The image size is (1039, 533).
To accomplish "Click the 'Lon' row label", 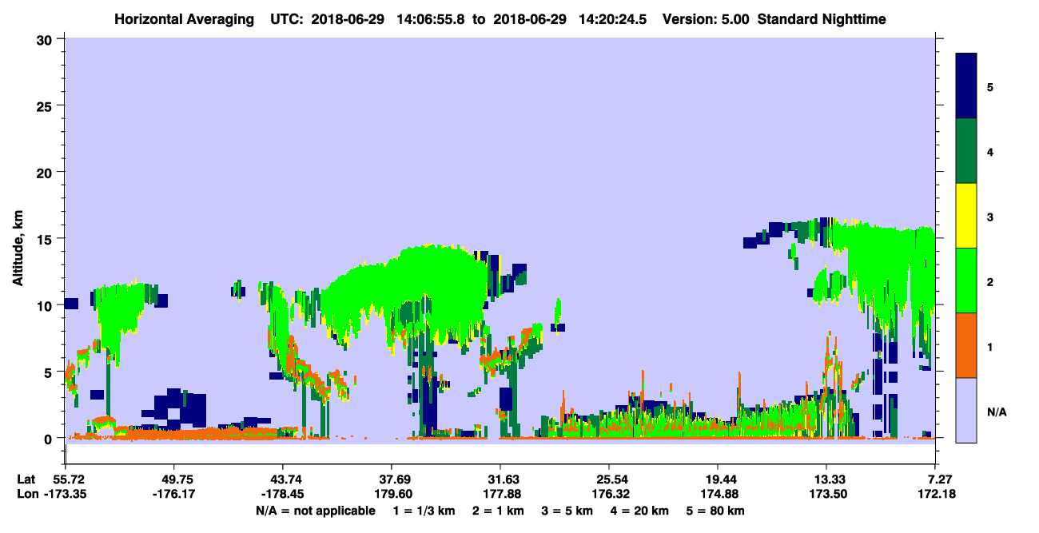I will click(x=27, y=495).
